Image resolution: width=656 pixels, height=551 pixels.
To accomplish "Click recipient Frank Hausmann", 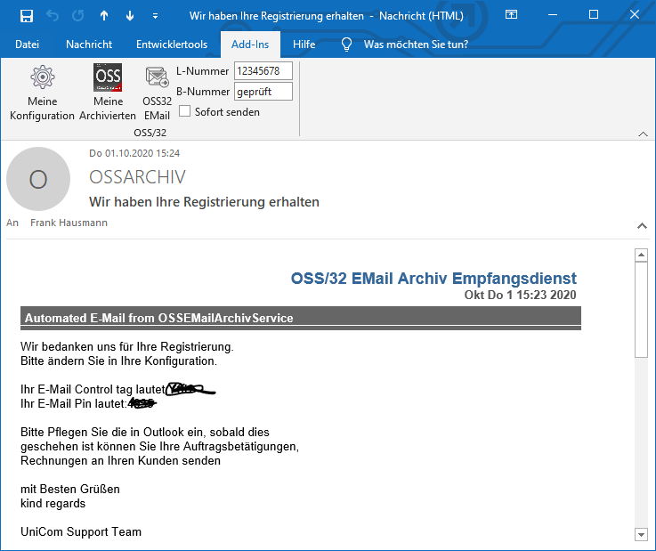I will 69,223.
